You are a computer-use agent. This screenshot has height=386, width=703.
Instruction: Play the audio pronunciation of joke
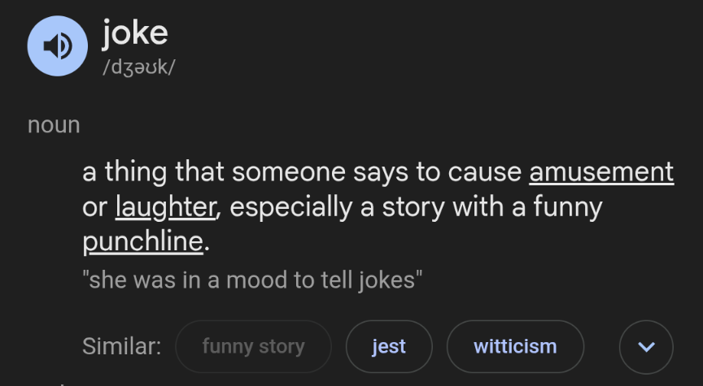(x=58, y=46)
